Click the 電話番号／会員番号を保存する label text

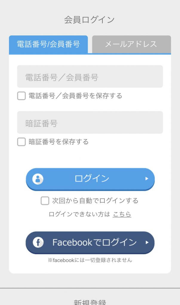coord(75,96)
